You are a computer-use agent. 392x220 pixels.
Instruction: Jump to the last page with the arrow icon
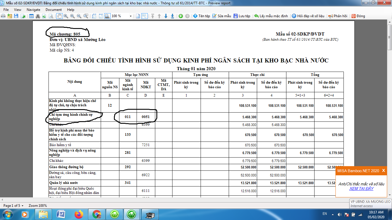pos(172,16)
